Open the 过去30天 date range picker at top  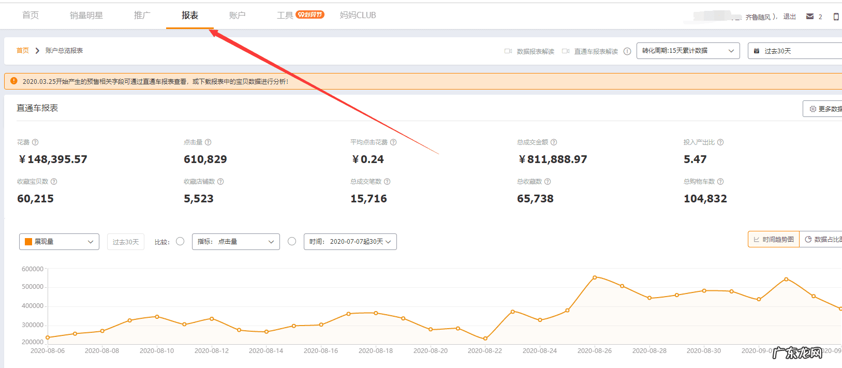coord(795,51)
